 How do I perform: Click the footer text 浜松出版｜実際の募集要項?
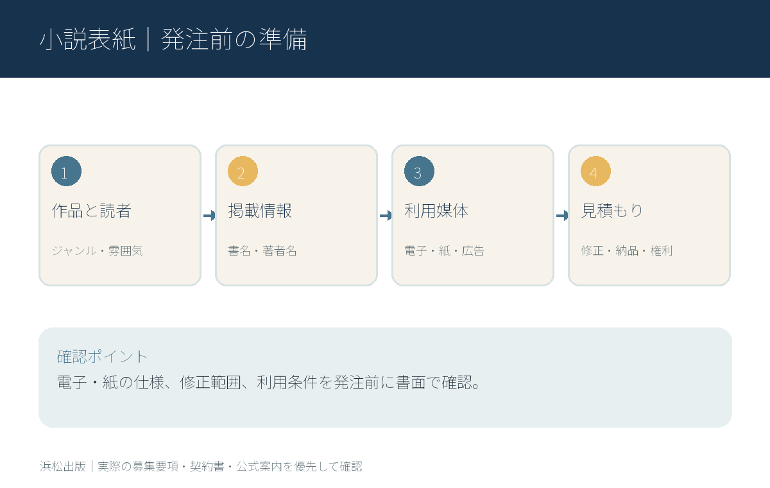(x=201, y=466)
